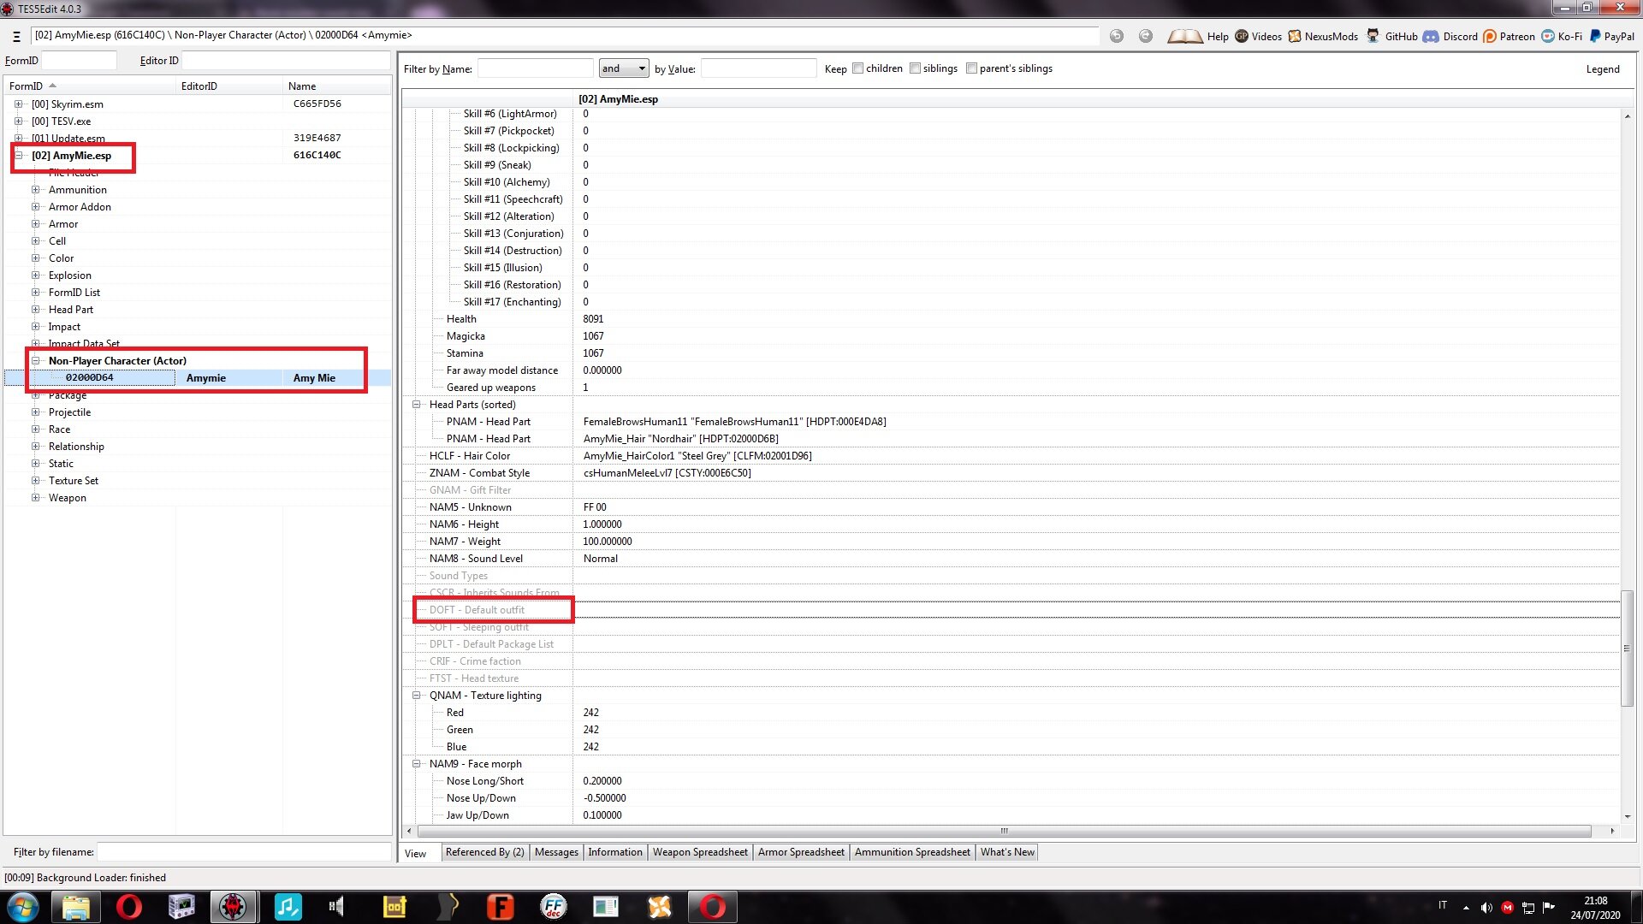This screenshot has width=1643, height=924.
Task: Expand the Head Part group
Action: pyautogui.click(x=35, y=310)
